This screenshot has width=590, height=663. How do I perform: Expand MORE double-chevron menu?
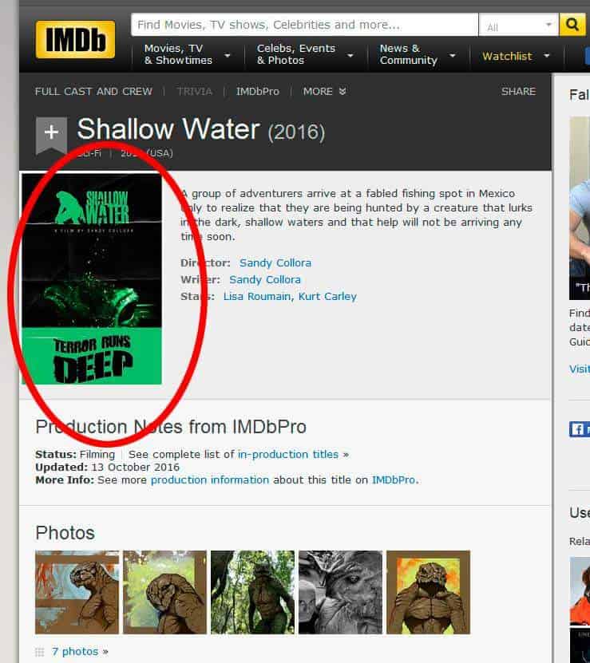click(325, 91)
